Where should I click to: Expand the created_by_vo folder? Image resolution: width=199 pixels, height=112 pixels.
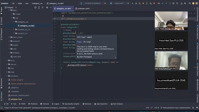(x=14, y=30)
